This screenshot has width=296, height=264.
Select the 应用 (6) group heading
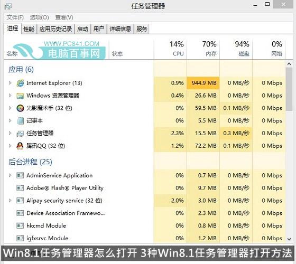click(21, 70)
